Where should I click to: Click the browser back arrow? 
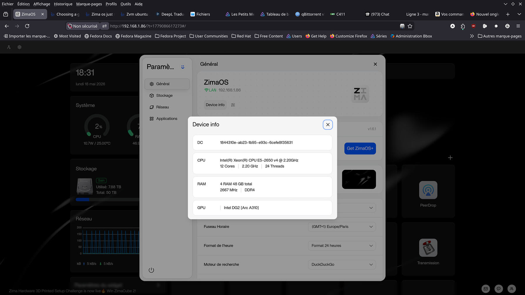coord(7,26)
